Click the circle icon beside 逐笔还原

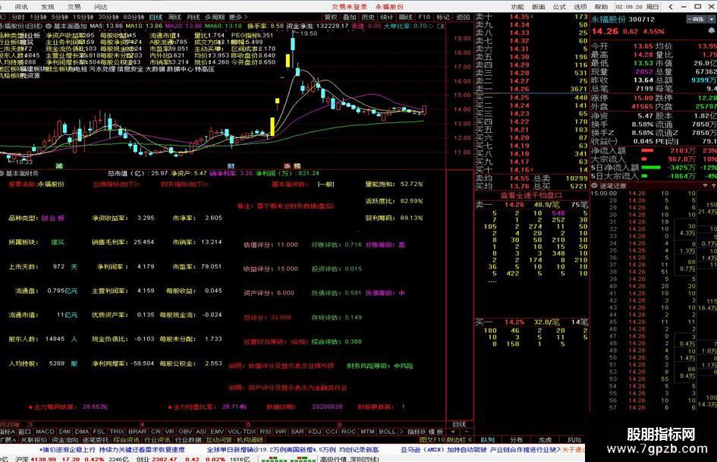pos(594,186)
